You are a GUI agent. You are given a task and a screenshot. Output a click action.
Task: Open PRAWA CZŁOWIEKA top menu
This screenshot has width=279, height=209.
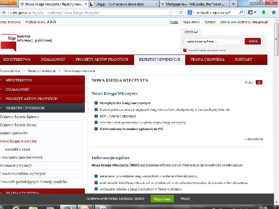click(x=207, y=60)
